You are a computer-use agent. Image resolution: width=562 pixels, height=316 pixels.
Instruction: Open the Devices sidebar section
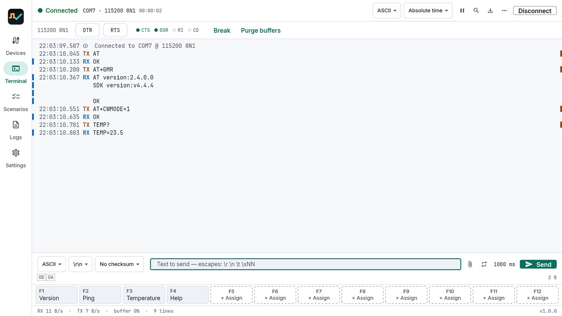(16, 46)
